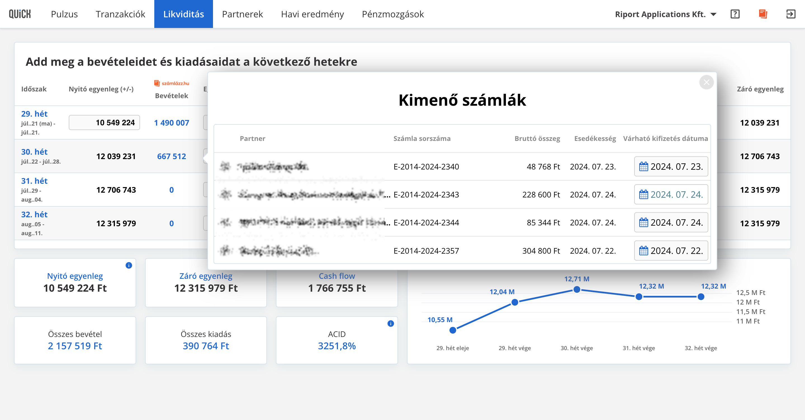Open calendar icon for invoice E-2014-2024-2343
This screenshot has height=420, width=805.
tap(643, 195)
